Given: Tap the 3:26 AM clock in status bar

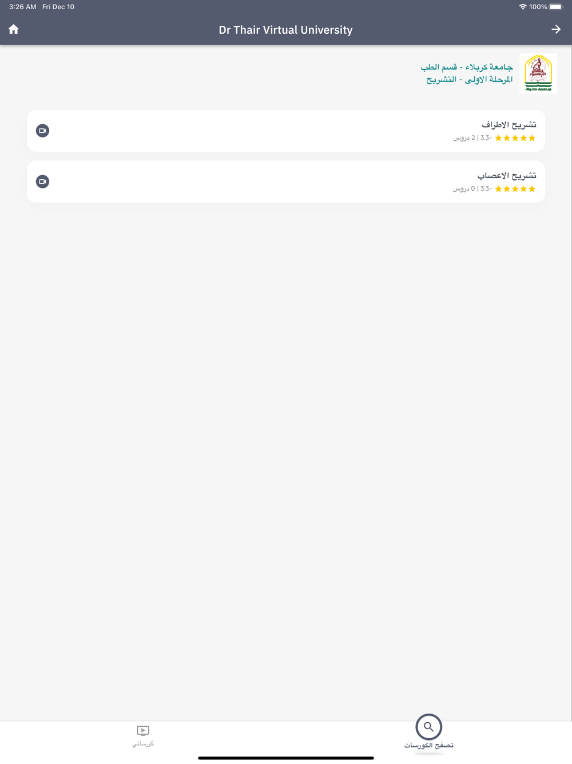Looking at the screenshot, I should tap(23, 7).
